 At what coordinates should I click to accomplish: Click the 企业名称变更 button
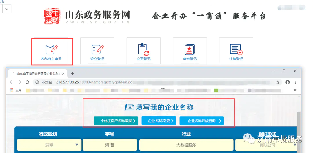pos(159,121)
